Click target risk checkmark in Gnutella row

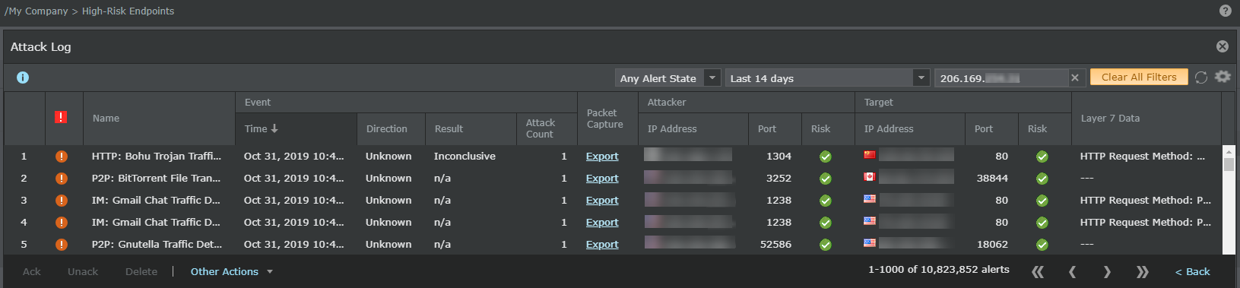click(1042, 245)
